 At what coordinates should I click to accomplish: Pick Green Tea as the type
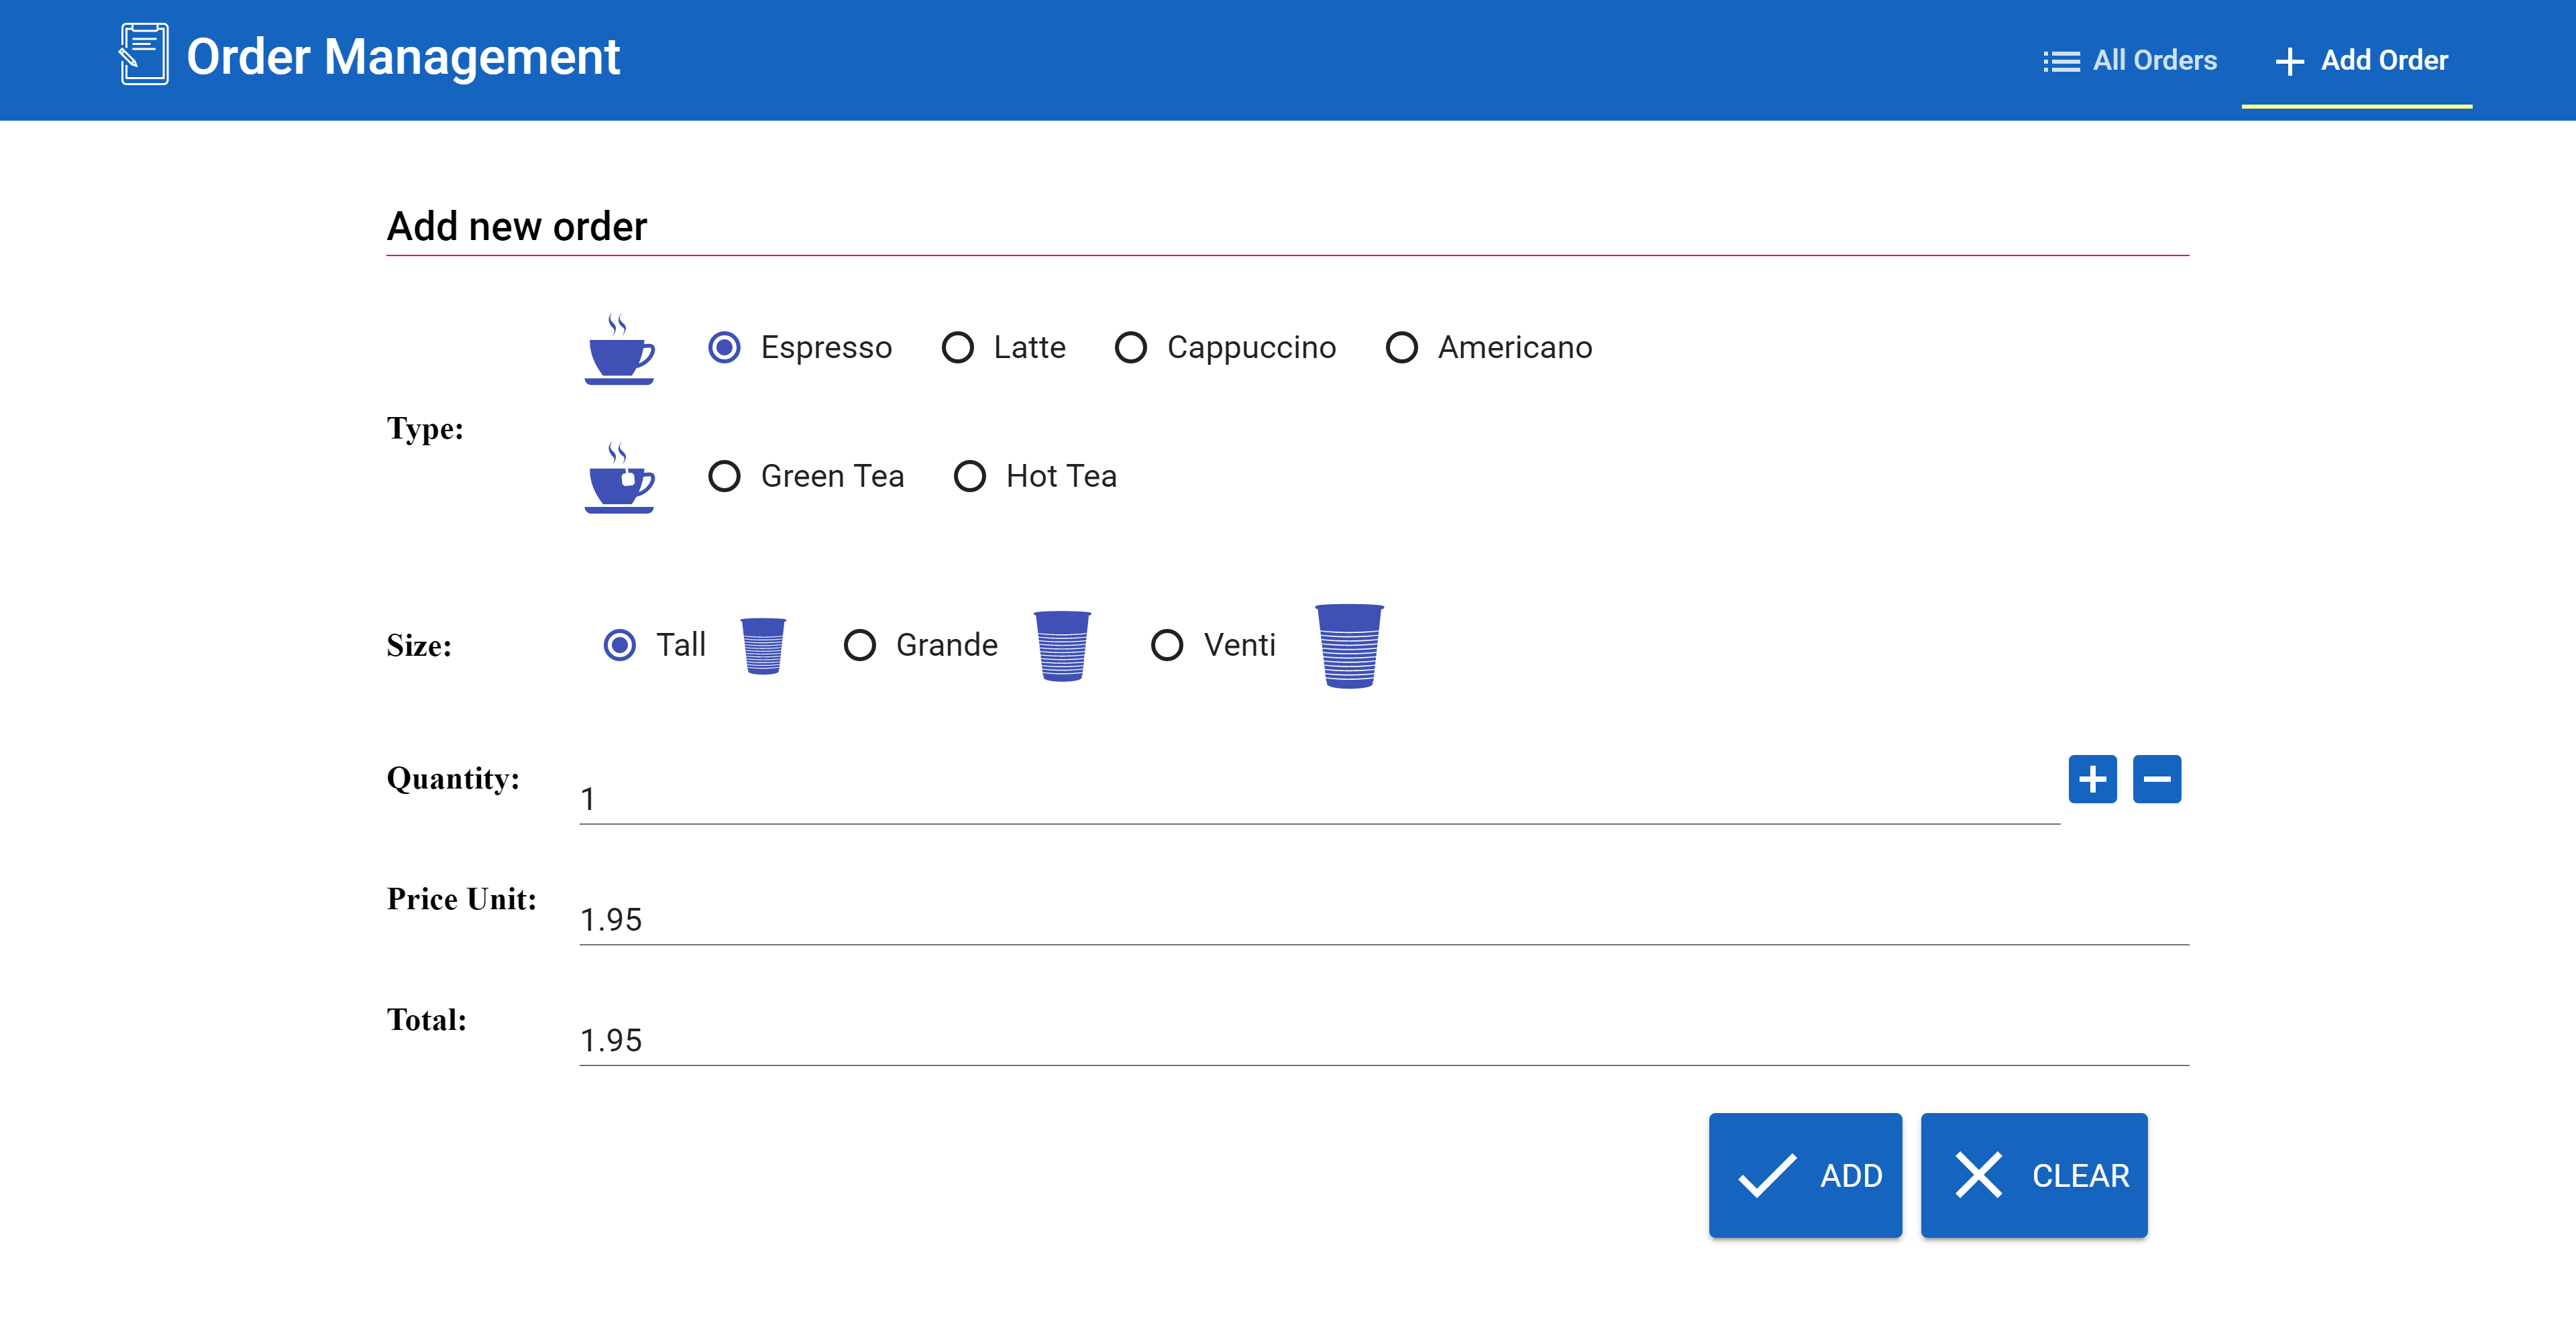pos(725,477)
